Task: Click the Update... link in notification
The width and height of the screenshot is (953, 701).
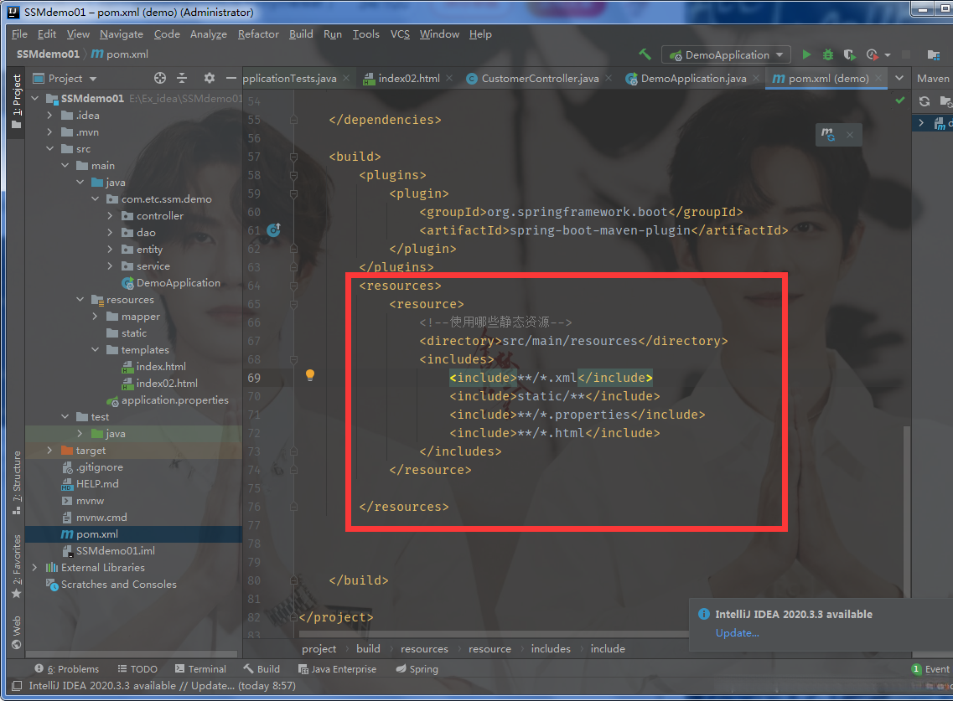Action: (x=738, y=633)
